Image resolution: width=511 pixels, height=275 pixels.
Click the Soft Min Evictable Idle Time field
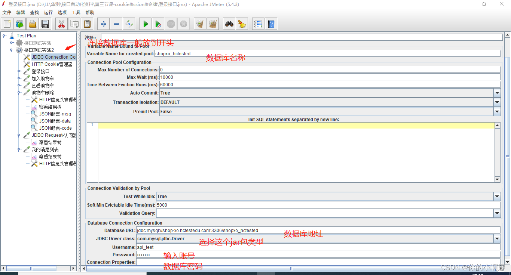click(x=328, y=205)
